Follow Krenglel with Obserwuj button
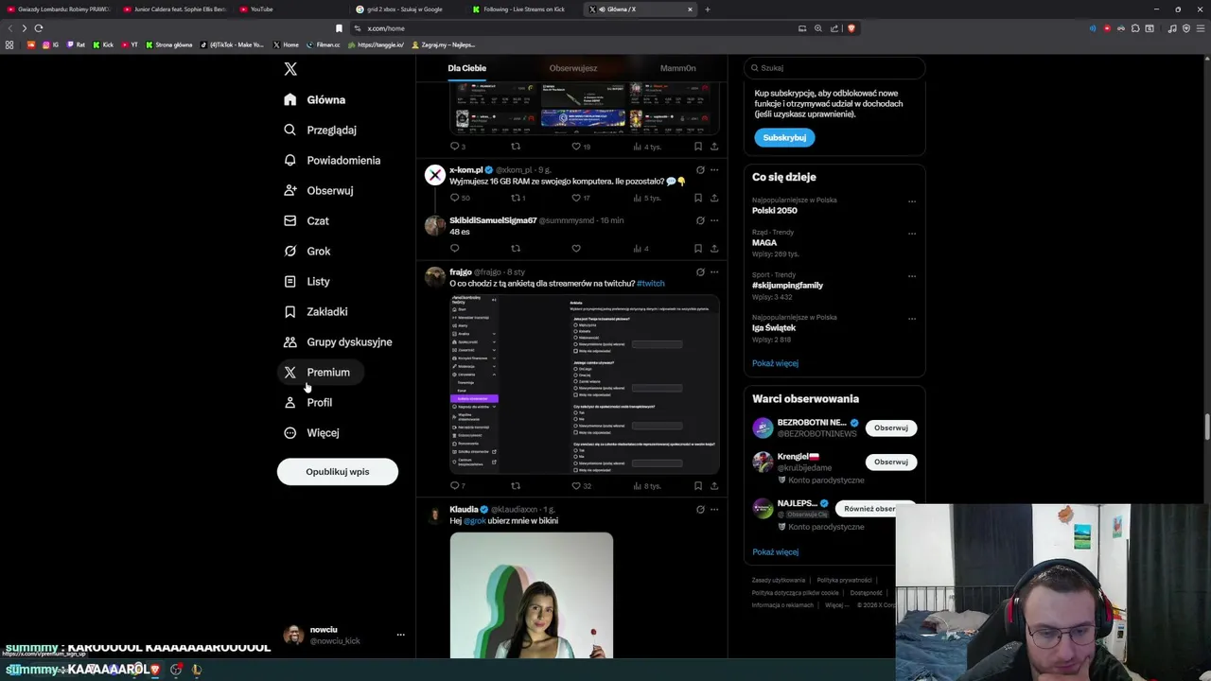 pos(891,462)
